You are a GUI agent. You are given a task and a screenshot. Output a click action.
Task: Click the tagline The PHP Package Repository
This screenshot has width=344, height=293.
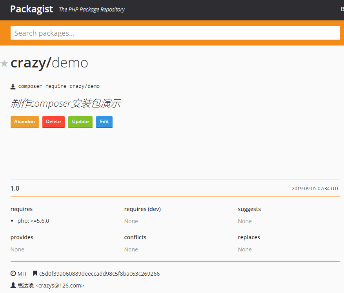(92, 10)
